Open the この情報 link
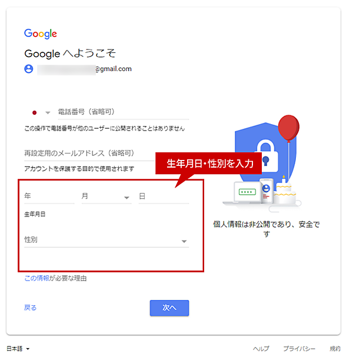Viewport: 353px width, 357px height. (x=36, y=278)
